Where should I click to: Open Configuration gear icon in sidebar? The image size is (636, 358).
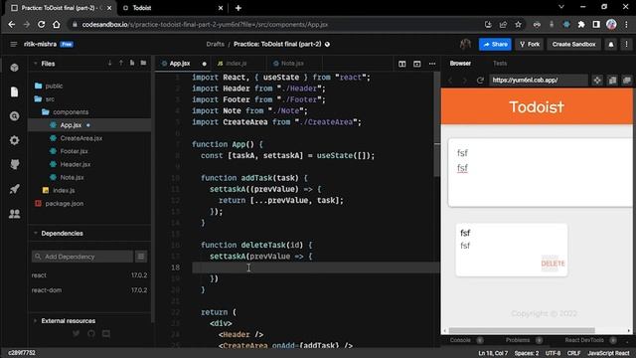(x=15, y=140)
